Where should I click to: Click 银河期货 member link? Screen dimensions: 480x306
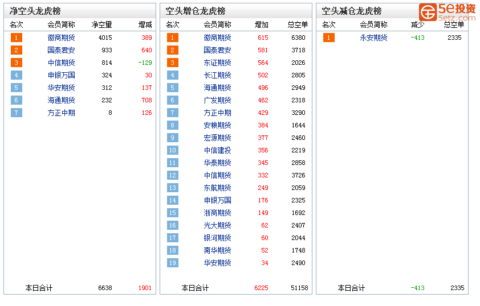[217, 238]
